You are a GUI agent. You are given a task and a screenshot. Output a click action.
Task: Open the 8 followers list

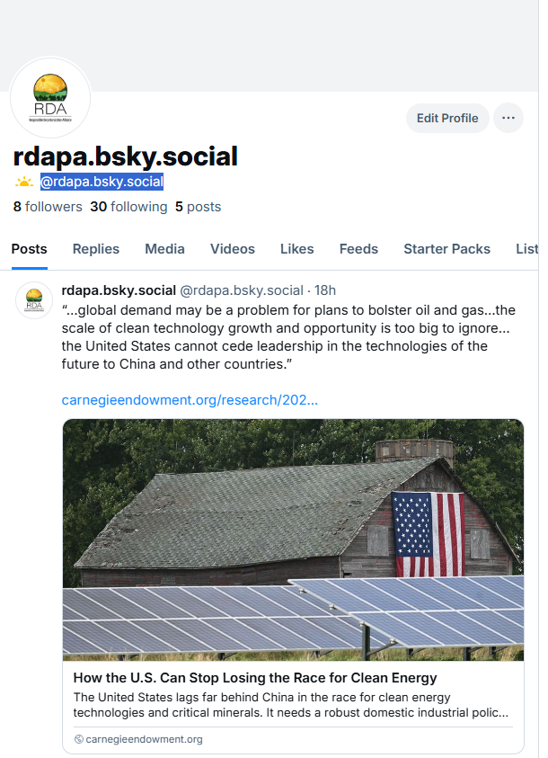tap(48, 207)
